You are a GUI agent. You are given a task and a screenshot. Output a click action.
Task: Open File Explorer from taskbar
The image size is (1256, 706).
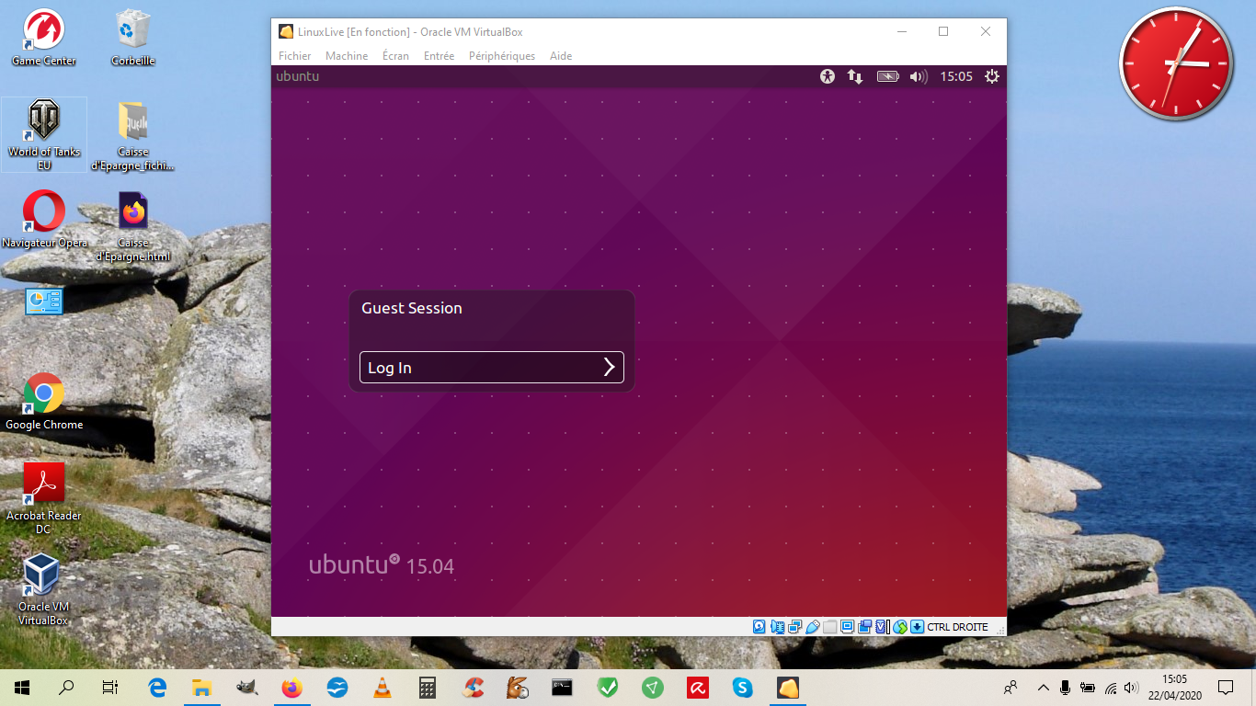(x=201, y=687)
